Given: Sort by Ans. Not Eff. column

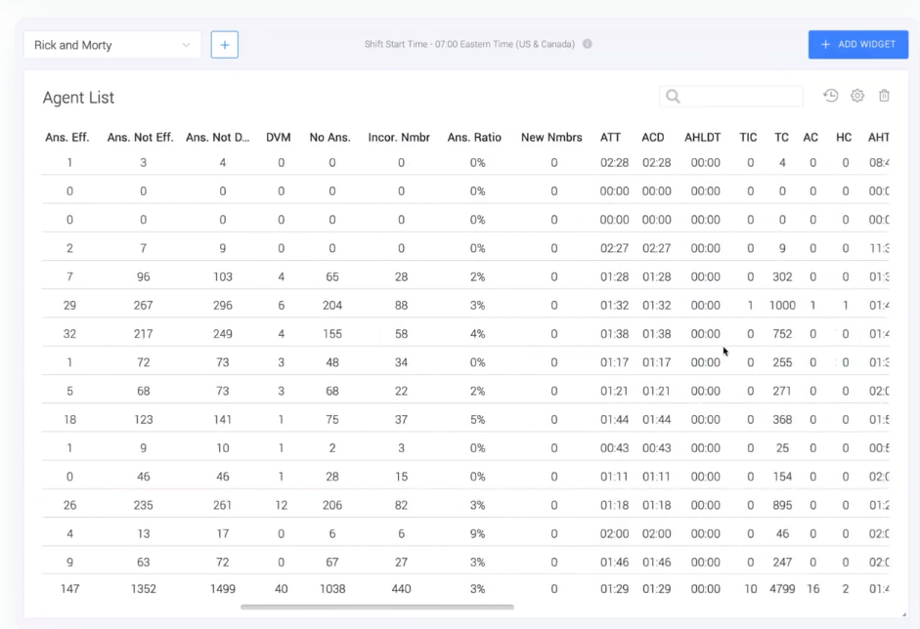Looking at the screenshot, I should 140,138.
